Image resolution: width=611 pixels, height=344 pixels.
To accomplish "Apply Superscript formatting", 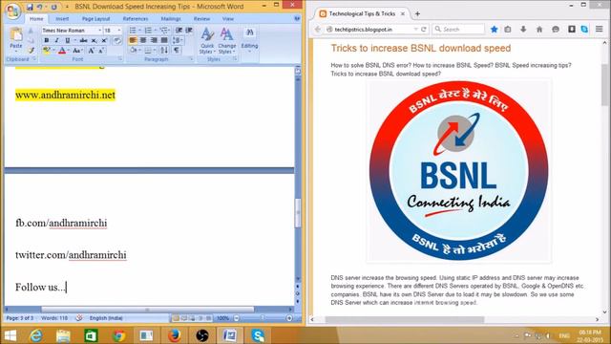I will click(104, 40).
